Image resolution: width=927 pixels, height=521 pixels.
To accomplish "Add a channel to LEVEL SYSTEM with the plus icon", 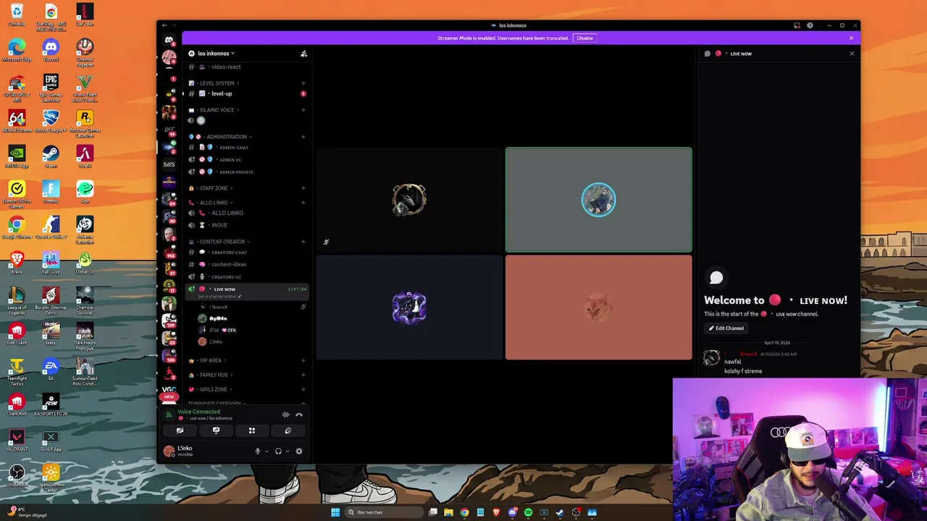I will pos(303,83).
